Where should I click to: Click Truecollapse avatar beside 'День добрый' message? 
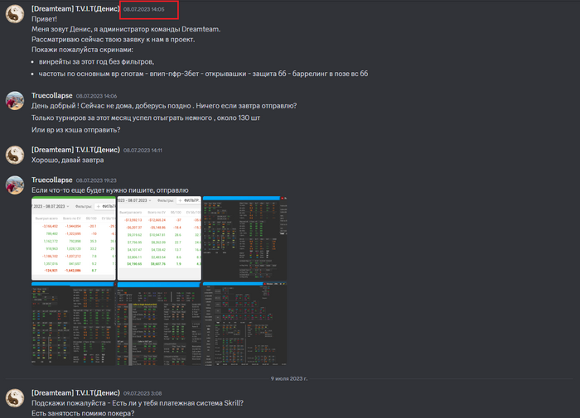click(14, 100)
